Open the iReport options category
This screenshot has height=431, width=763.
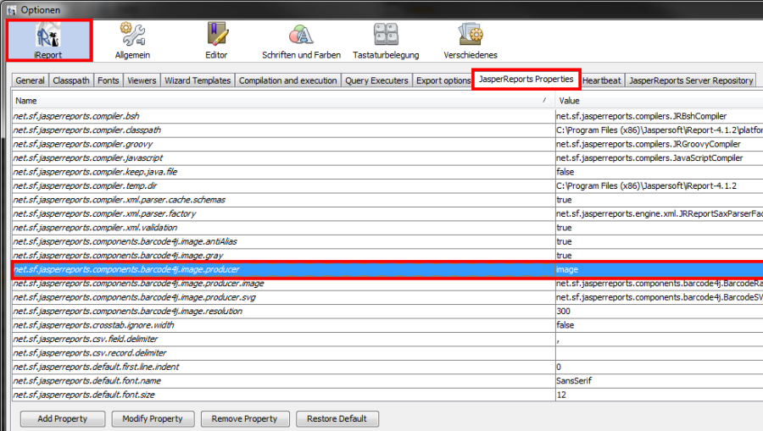tap(48, 41)
